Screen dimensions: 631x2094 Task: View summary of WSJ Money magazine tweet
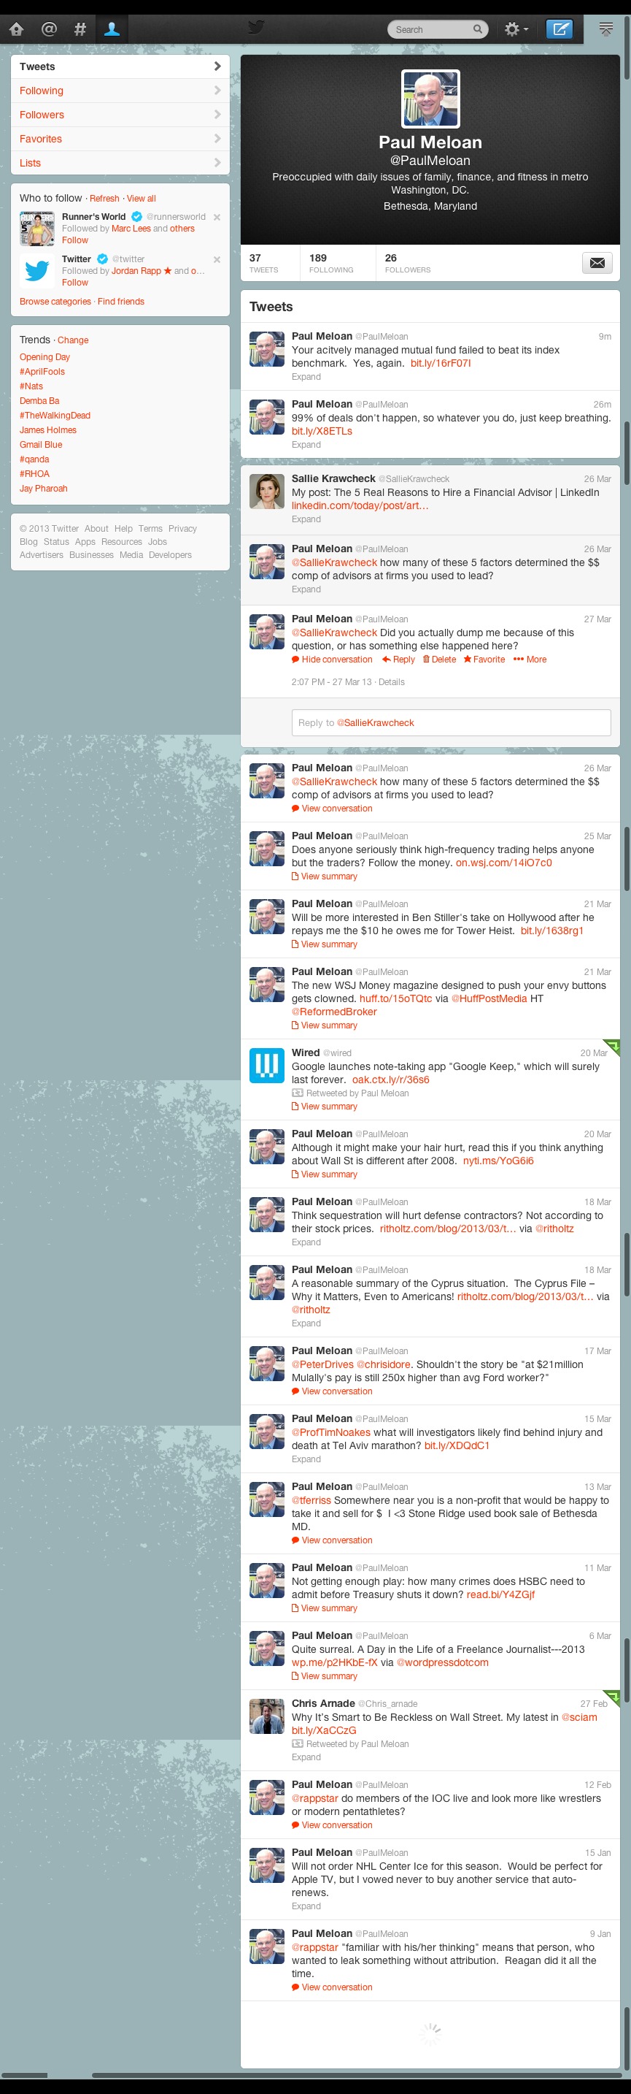tap(324, 1026)
